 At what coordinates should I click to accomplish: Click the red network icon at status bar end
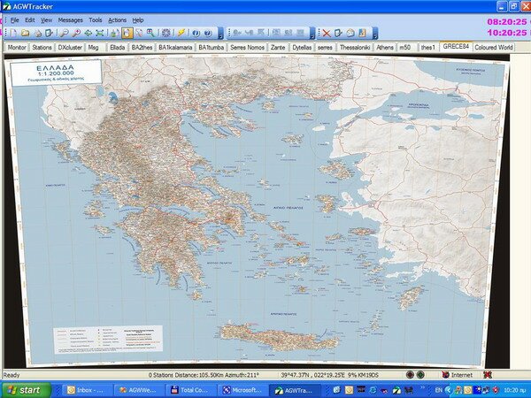tap(488, 375)
